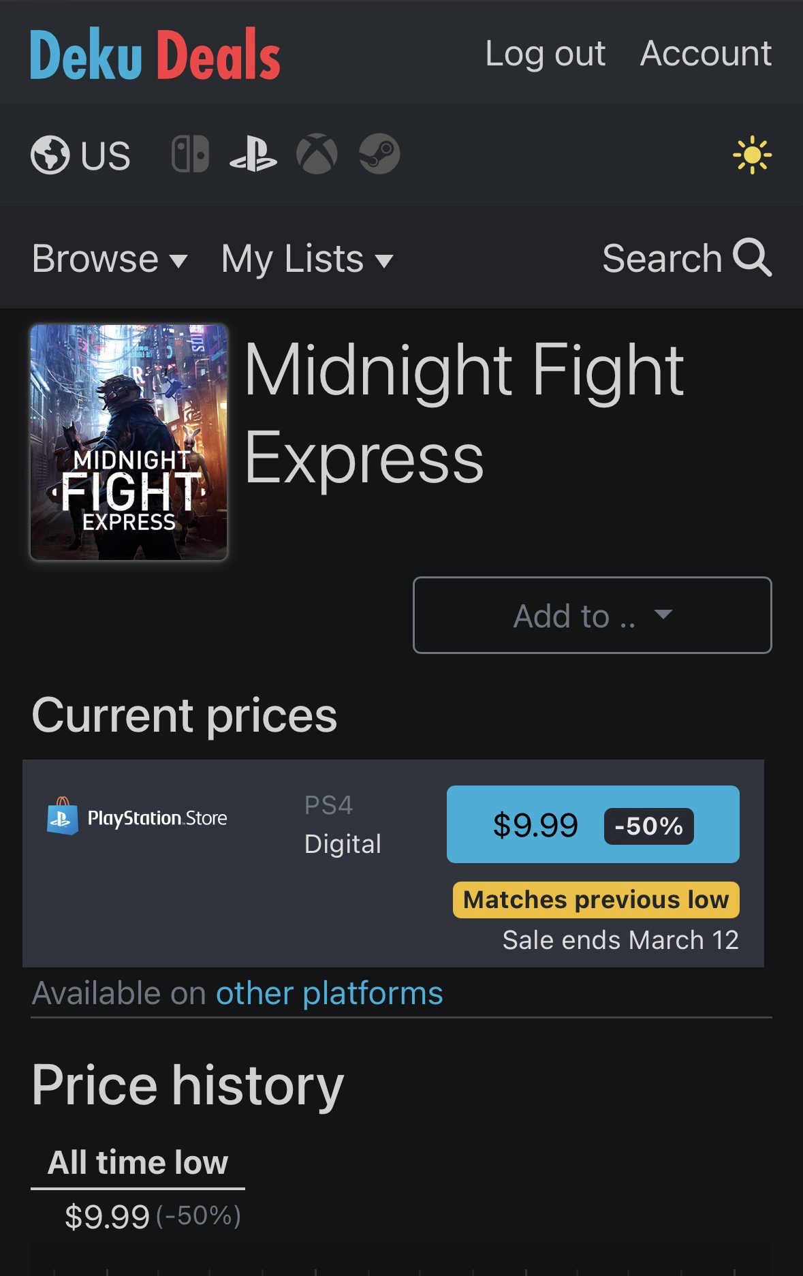803x1276 pixels.
Task: Click the US region label
Action: point(105,155)
